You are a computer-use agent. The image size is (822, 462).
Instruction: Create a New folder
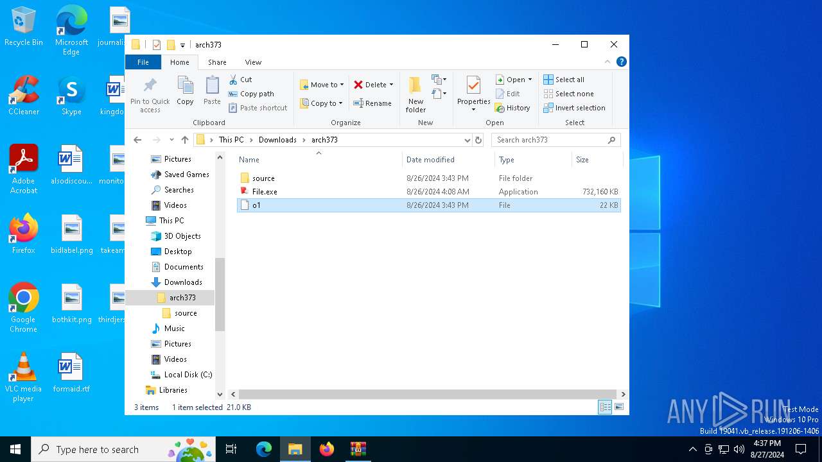pos(415,94)
